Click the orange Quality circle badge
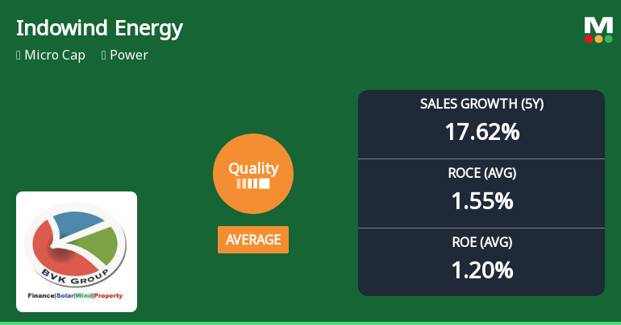Image resolution: width=621 pixels, height=325 pixels. [x=253, y=174]
